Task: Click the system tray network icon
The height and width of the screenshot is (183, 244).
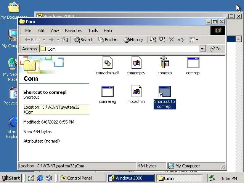Action: click(212, 178)
